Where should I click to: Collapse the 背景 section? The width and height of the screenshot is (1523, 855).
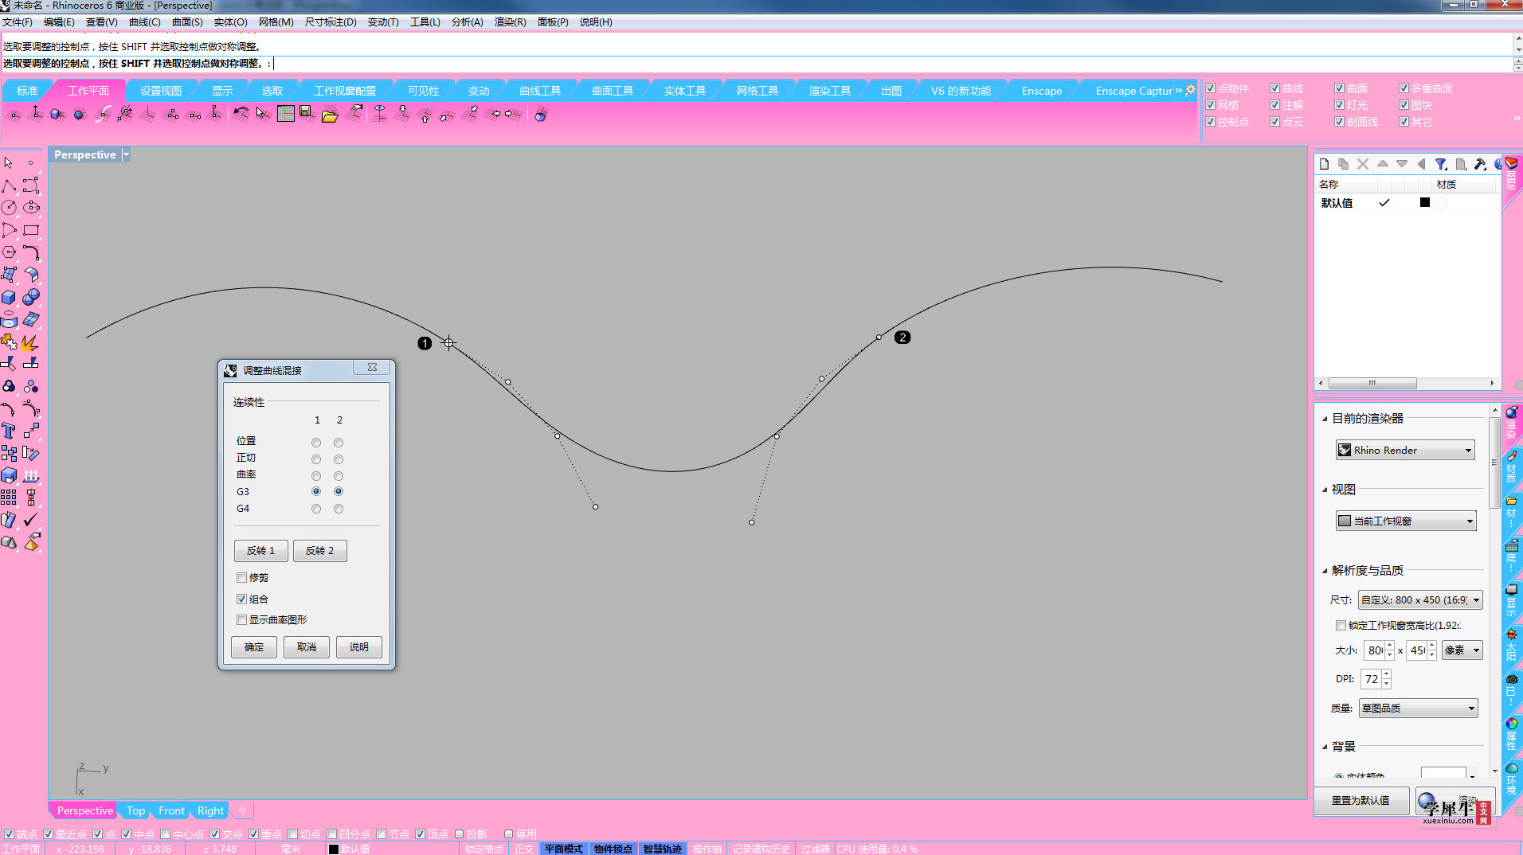pos(1325,747)
